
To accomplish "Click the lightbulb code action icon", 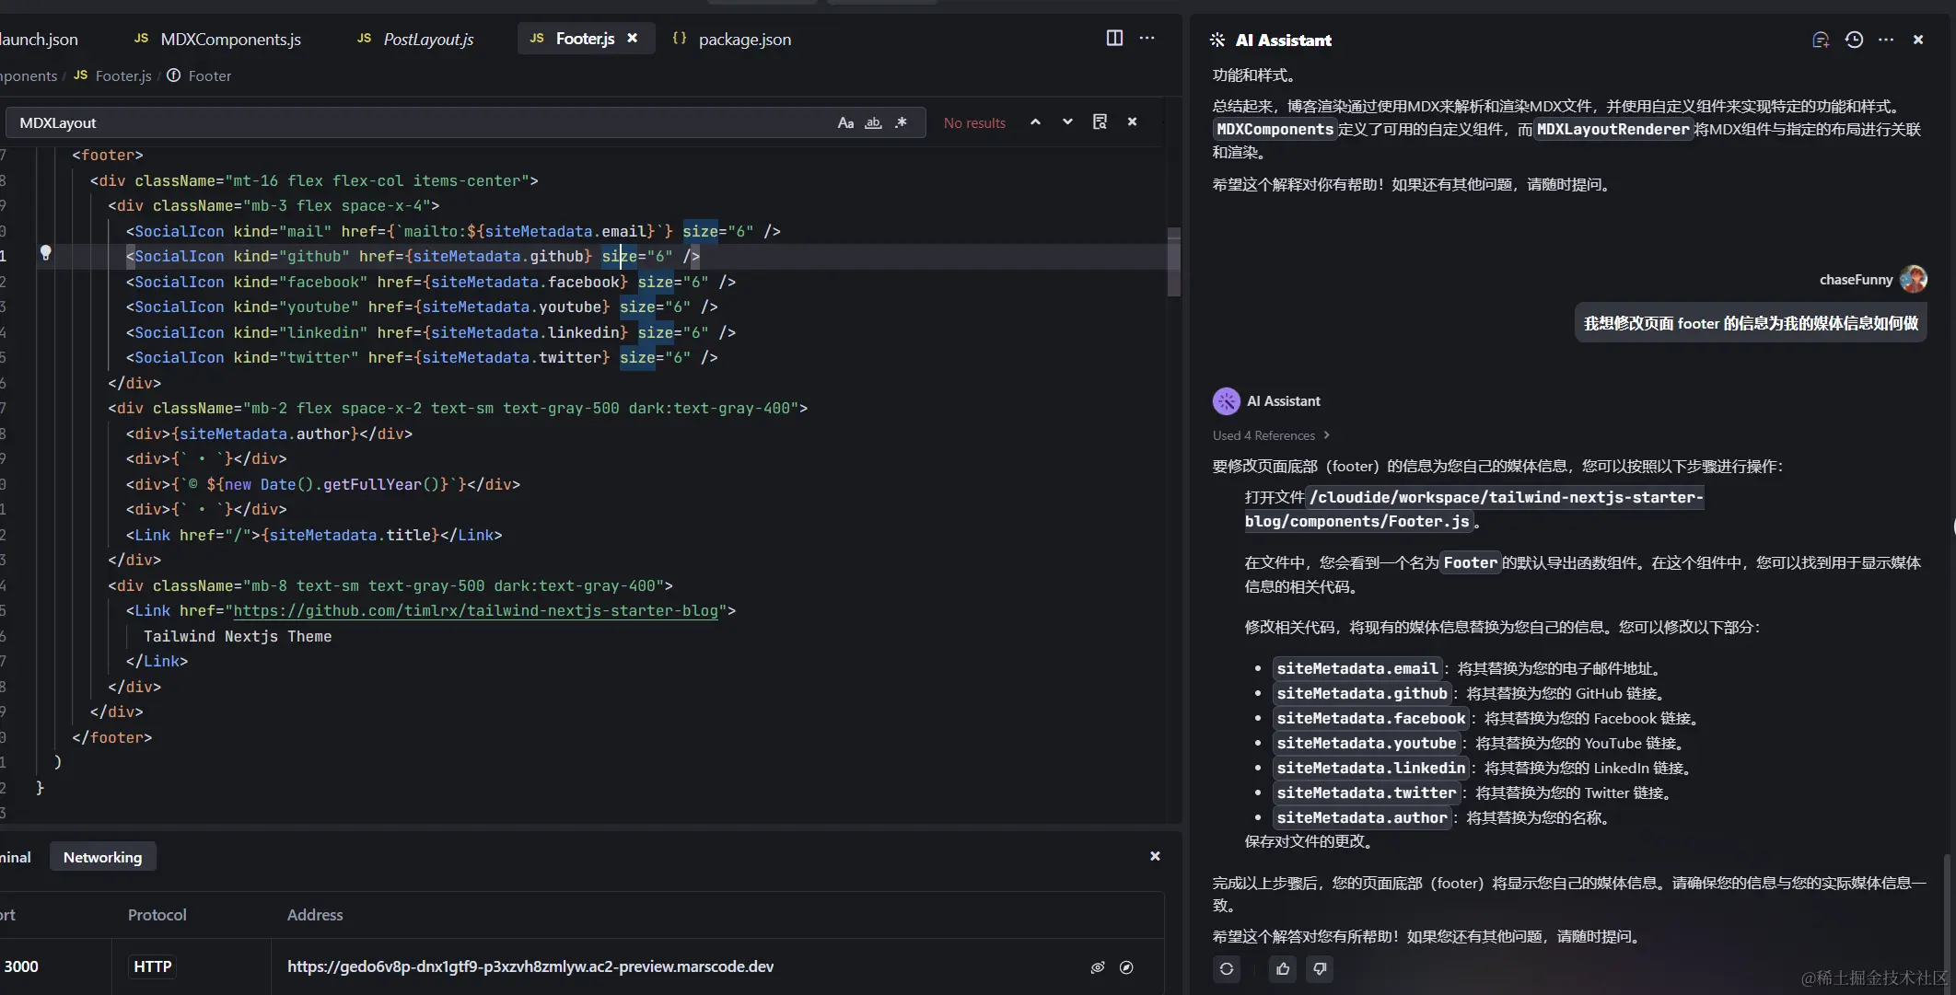I will coord(45,253).
